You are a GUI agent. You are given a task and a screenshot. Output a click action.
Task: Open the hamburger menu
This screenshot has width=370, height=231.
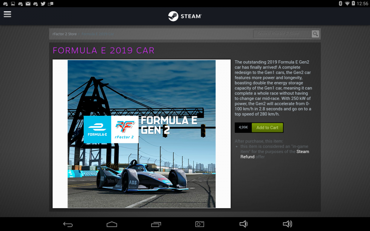tap(7, 14)
